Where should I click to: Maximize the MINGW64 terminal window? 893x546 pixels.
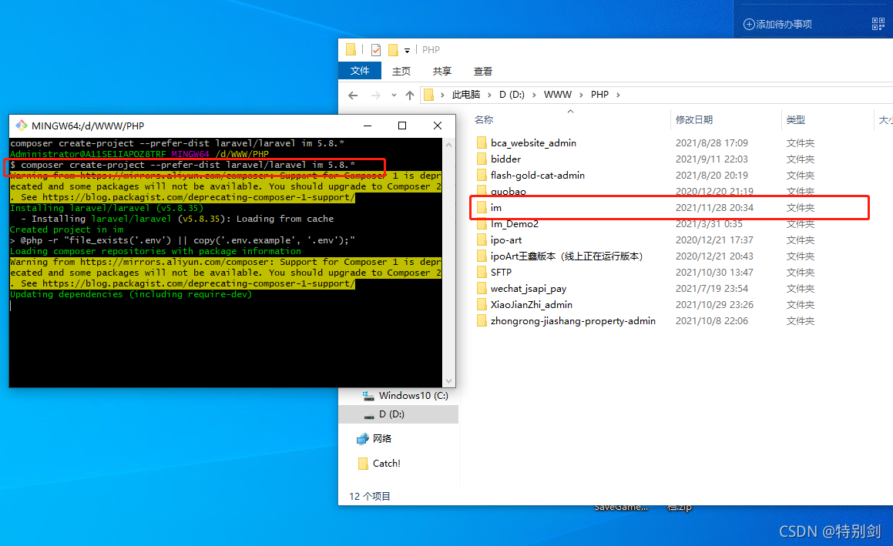tap(402, 126)
